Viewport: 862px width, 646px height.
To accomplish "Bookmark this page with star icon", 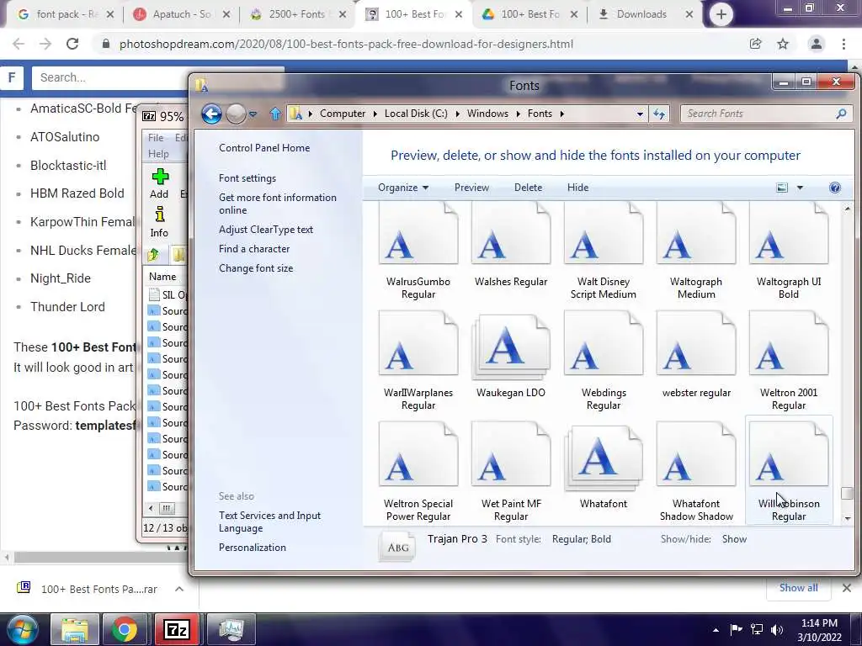I will coord(783,44).
